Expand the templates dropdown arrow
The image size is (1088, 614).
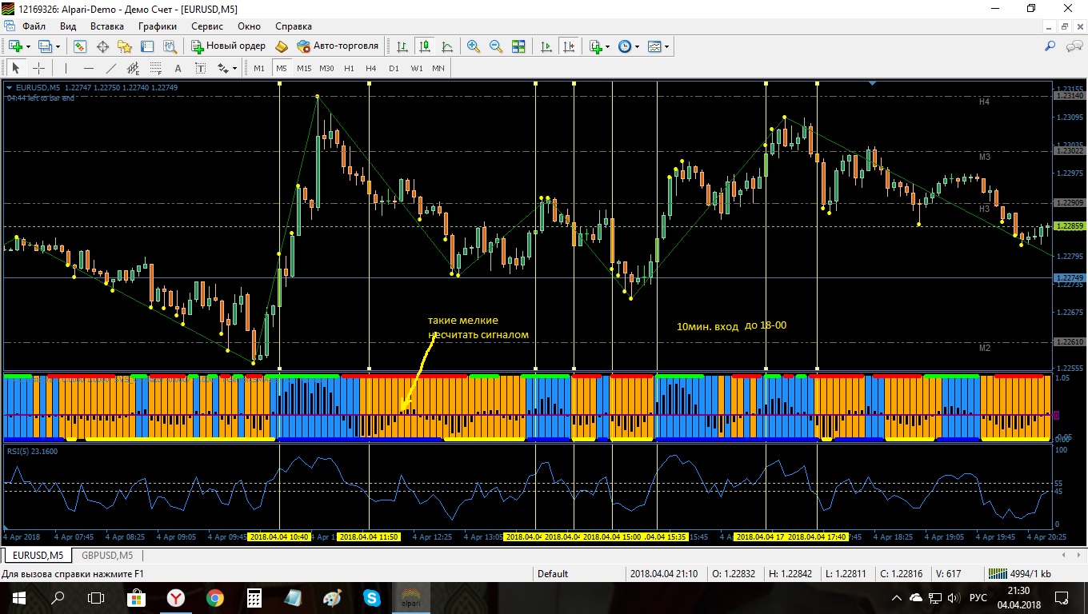pos(667,46)
